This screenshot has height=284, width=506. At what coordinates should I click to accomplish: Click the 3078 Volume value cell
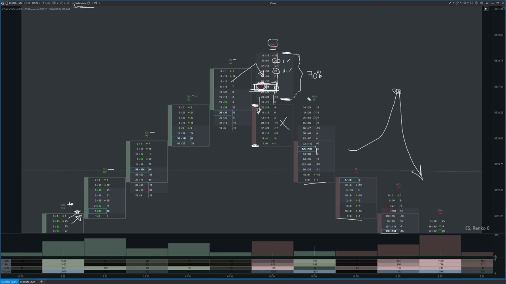[x=63, y=272]
